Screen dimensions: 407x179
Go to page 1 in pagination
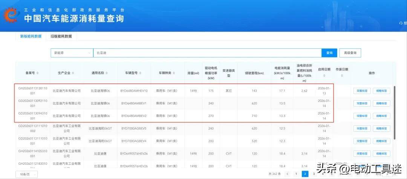point(296,174)
